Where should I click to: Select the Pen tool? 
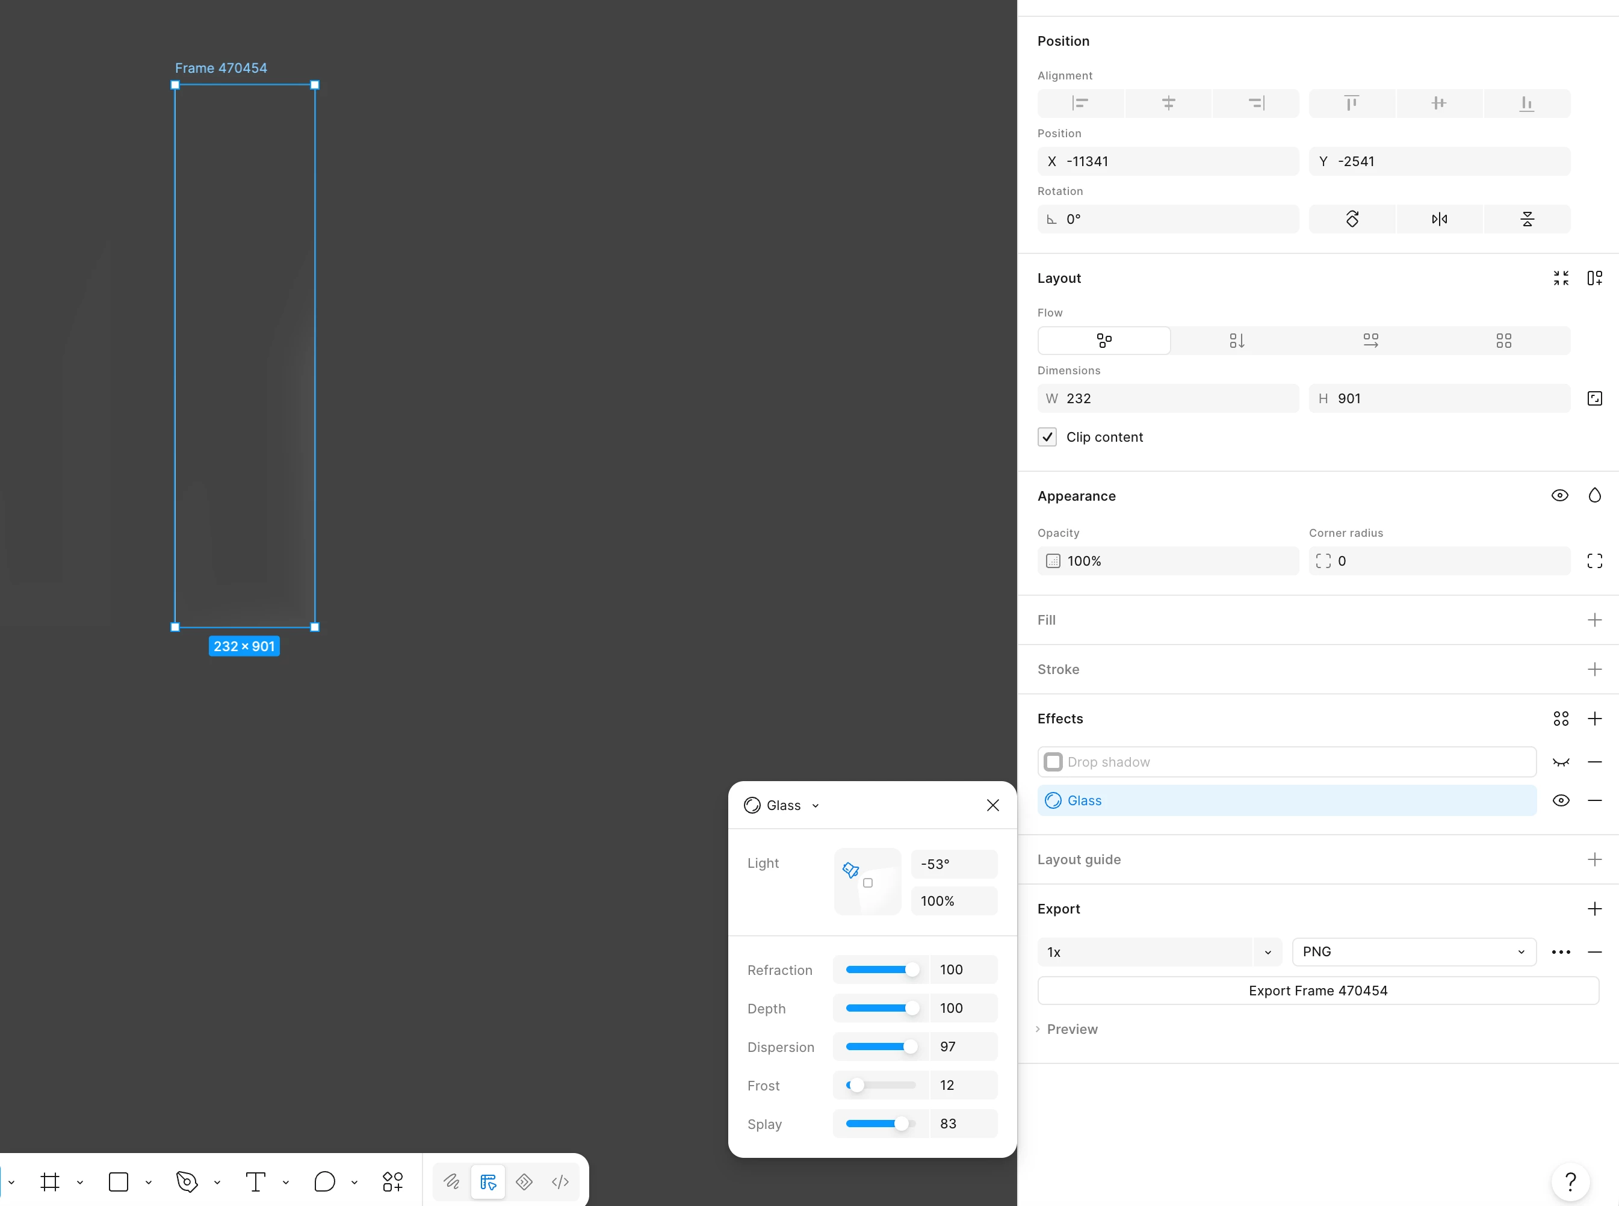pyautogui.click(x=187, y=1182)
